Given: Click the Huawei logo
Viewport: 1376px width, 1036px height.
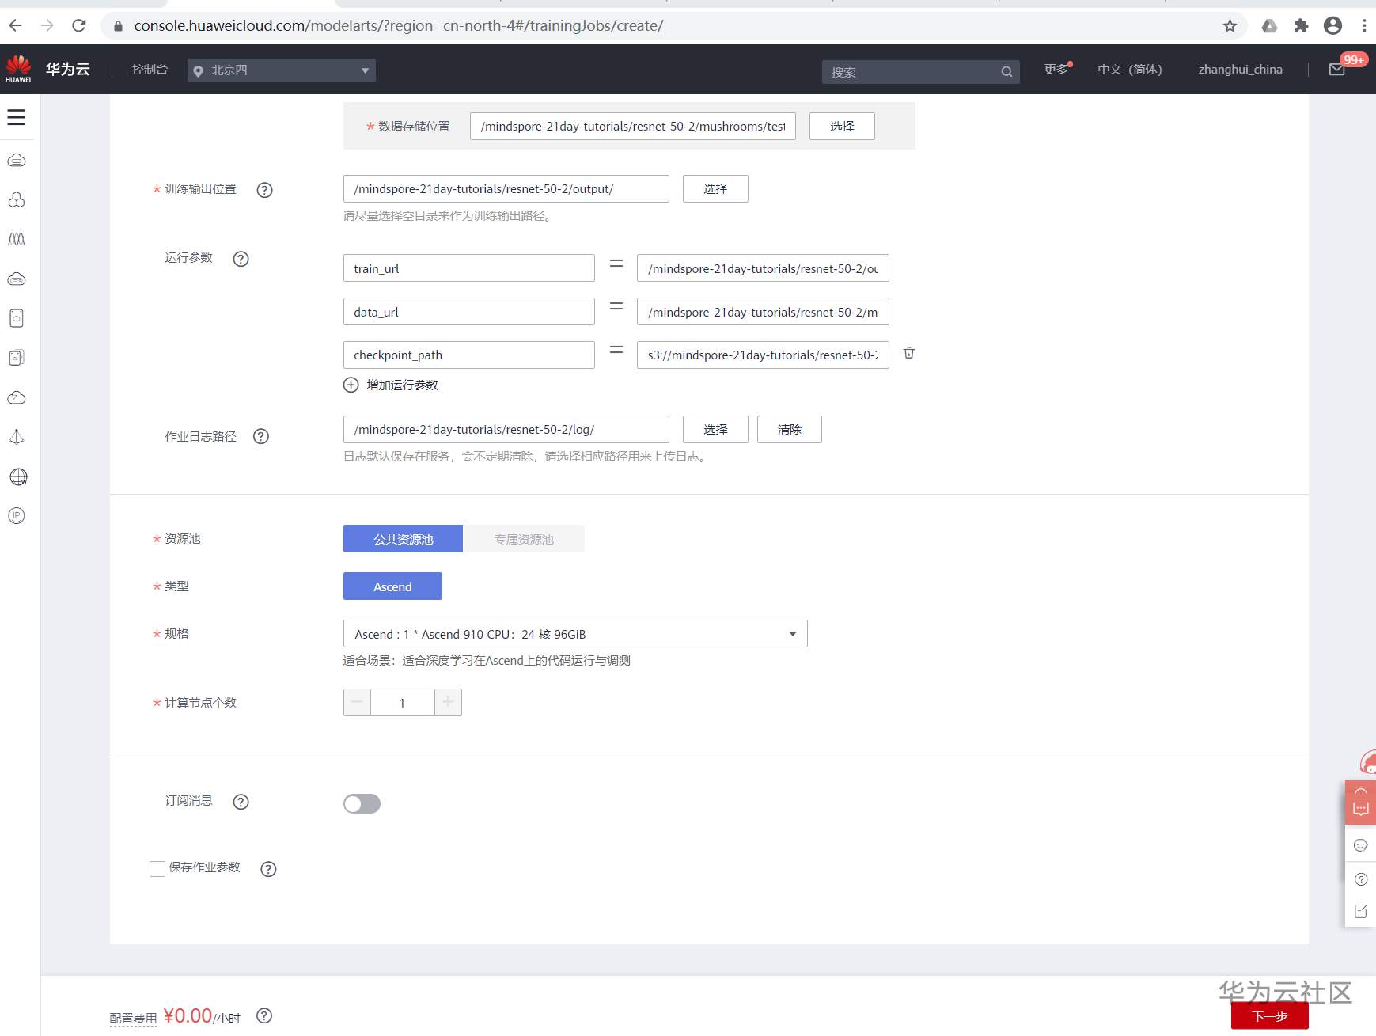Looking at the screenshot, I should pos(18,69).
